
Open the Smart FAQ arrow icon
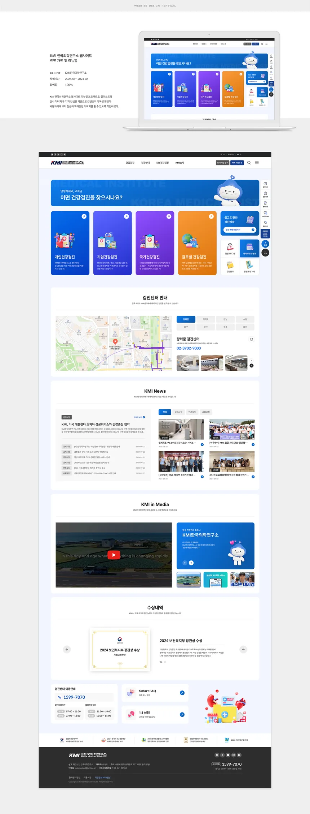(182, 693)
